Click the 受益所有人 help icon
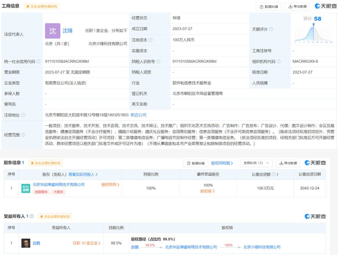The width and height of the screenshot is (338, 255). (x=32, y=216)
